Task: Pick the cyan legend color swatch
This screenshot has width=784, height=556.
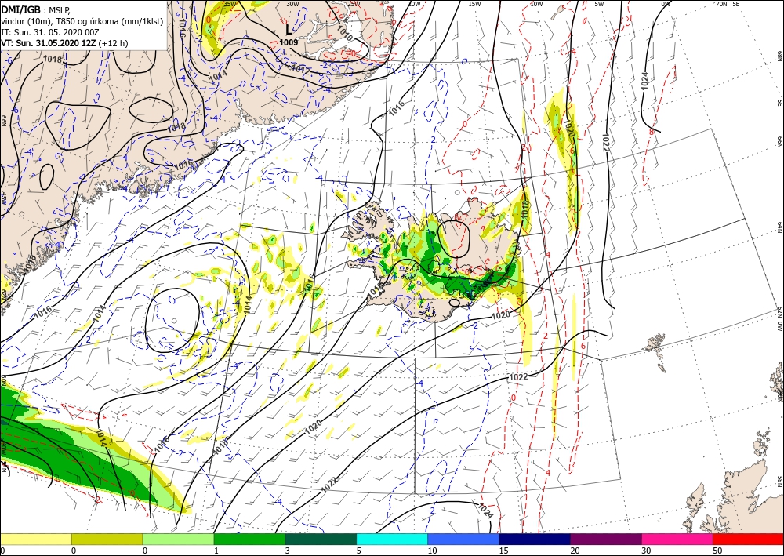Action: pyautogui.click(x=392, y=539)
